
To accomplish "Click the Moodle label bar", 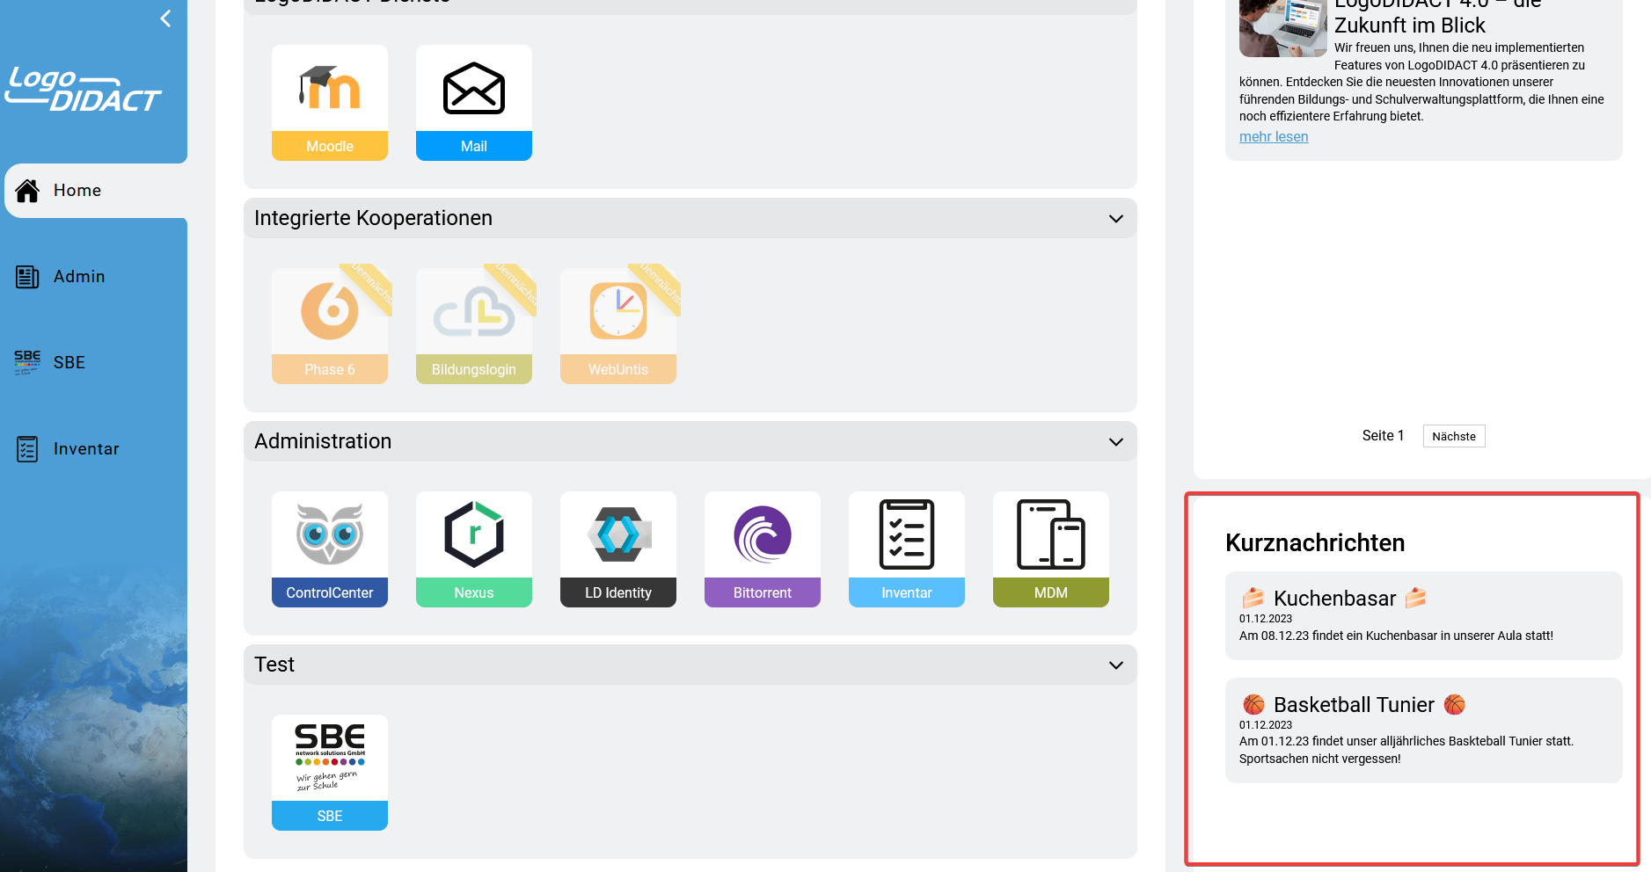I will coord(330,146).
